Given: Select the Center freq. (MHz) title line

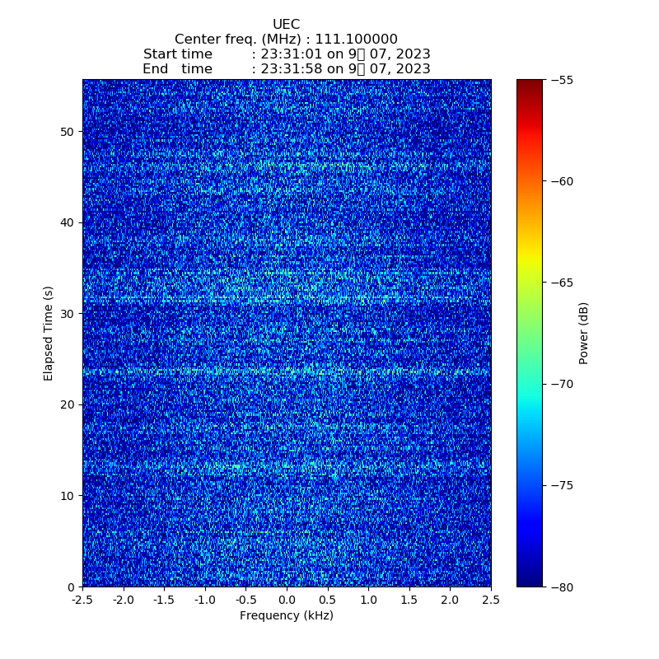Looking at the screenshot, I should point(286,40).
